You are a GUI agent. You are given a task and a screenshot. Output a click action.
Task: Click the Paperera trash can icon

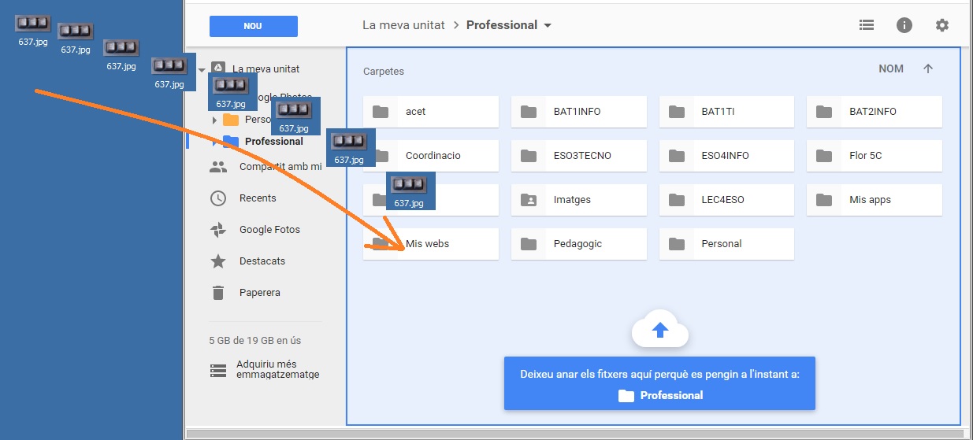[x=218, y=293]
